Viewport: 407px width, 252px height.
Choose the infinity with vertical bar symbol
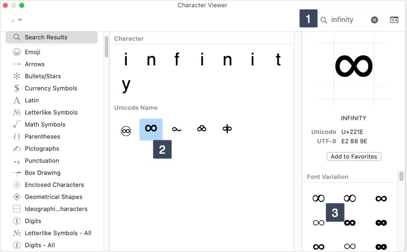(227, 129)
